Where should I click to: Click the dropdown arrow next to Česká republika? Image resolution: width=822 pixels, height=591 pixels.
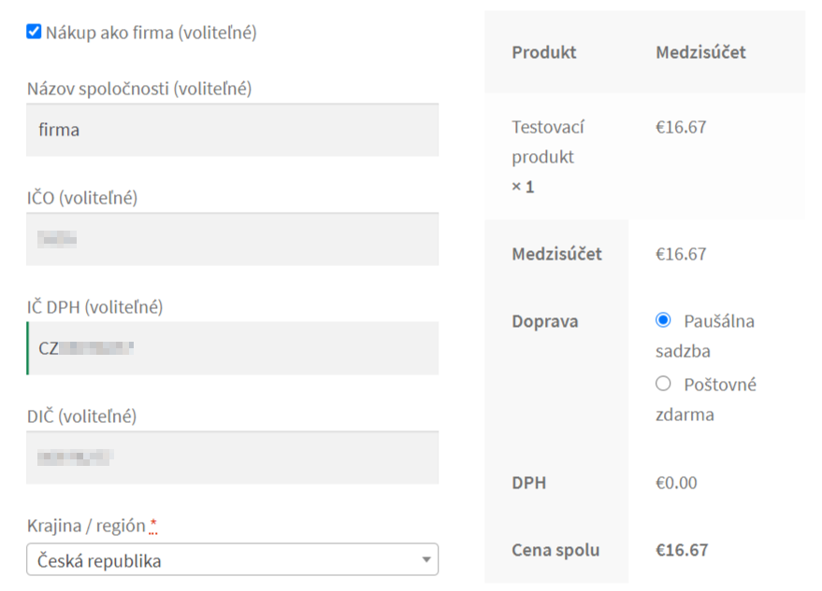(426, 559)
